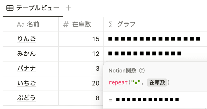Open the みかん page
The height and width of the screenshot is (109, 207).
[27, 54]
